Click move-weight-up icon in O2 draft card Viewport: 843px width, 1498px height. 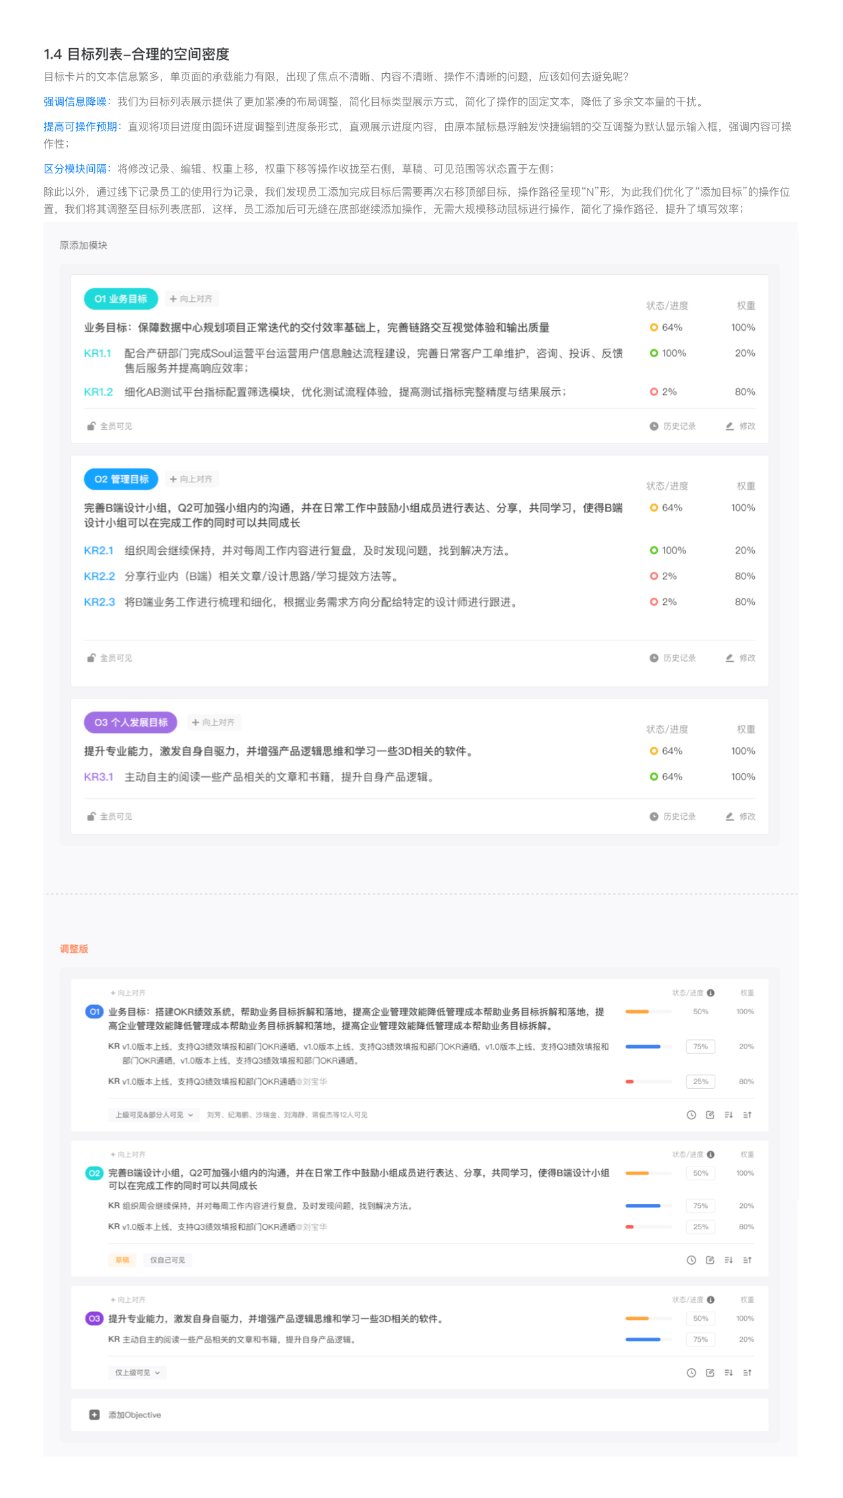(x=747, y=1259)
